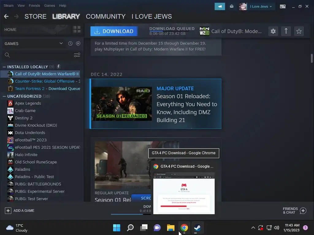
Task: Open game settings gear icon
Action: (273, 31)
